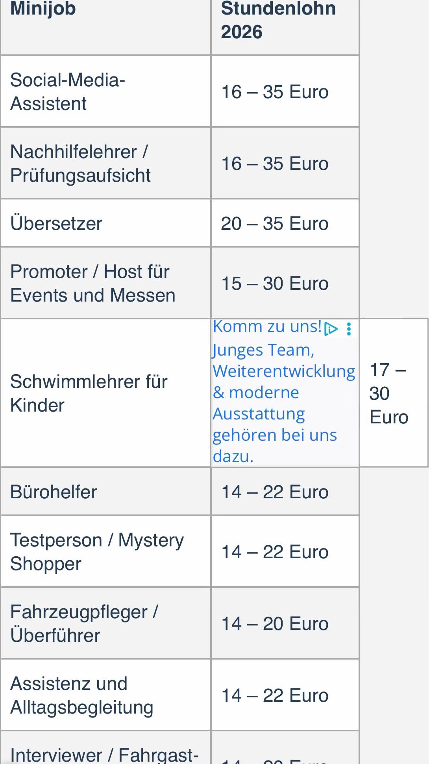Select the Schwimmlehrer für Kinder cell
Screen dimensions: 429x764
click(105, 393)
